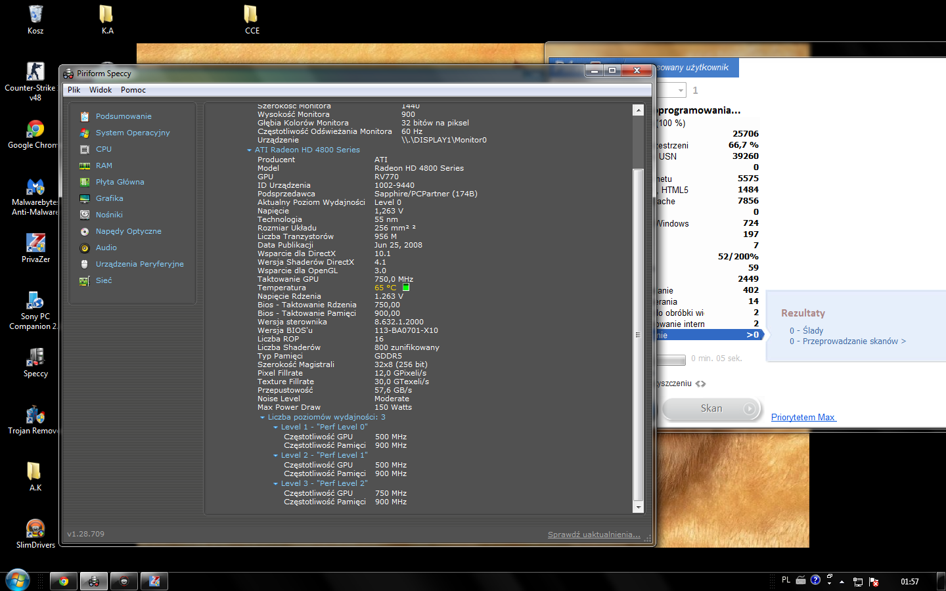Select the Napędy Optyczne disc icon
The image size is (946, 591).
point(84,231)
